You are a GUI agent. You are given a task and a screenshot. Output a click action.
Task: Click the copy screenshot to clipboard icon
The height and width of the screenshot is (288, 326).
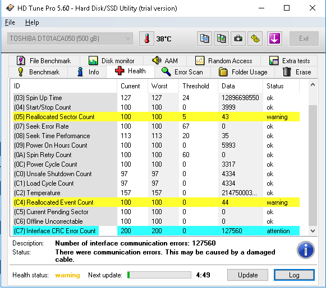[221, 39]
